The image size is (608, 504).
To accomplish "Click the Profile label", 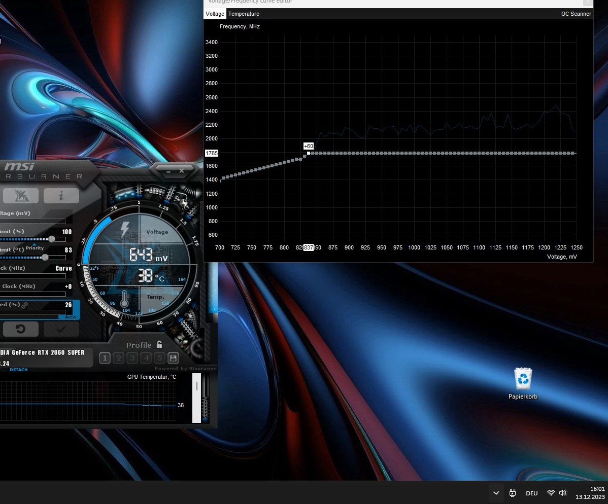I will pos(139,345).
